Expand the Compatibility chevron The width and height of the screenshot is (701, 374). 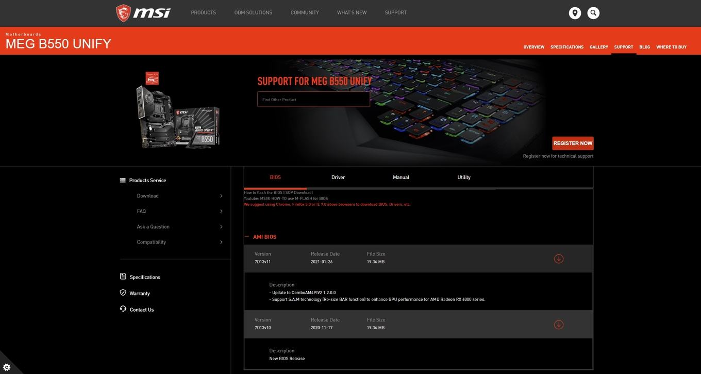[x=221, y=242]
